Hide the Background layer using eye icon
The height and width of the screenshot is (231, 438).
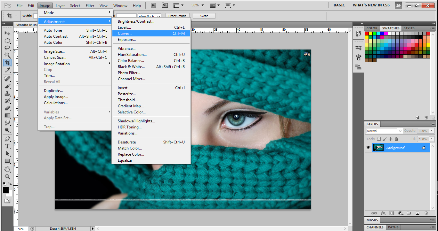click(368, 148)
